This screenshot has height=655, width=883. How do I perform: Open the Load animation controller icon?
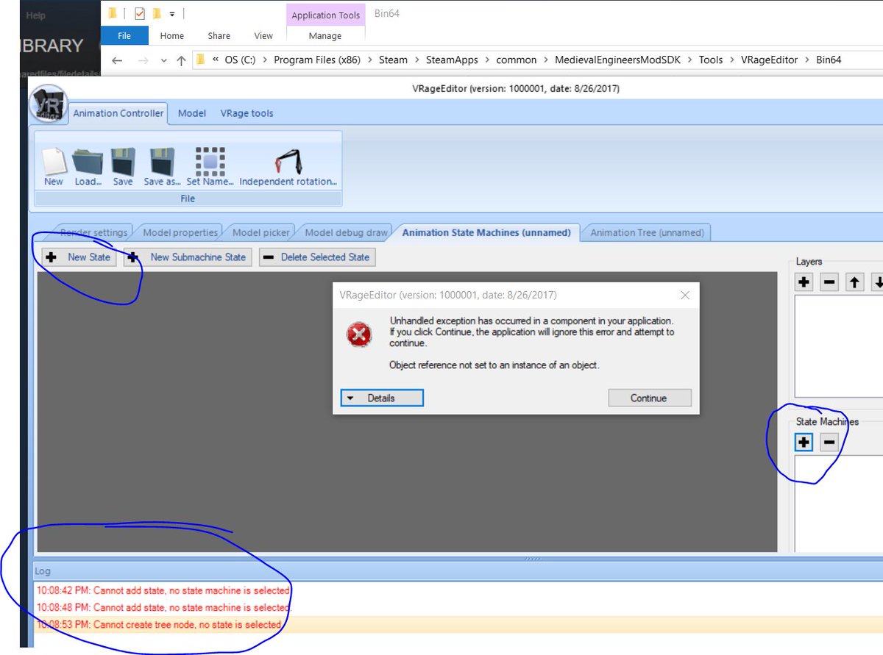88,165
